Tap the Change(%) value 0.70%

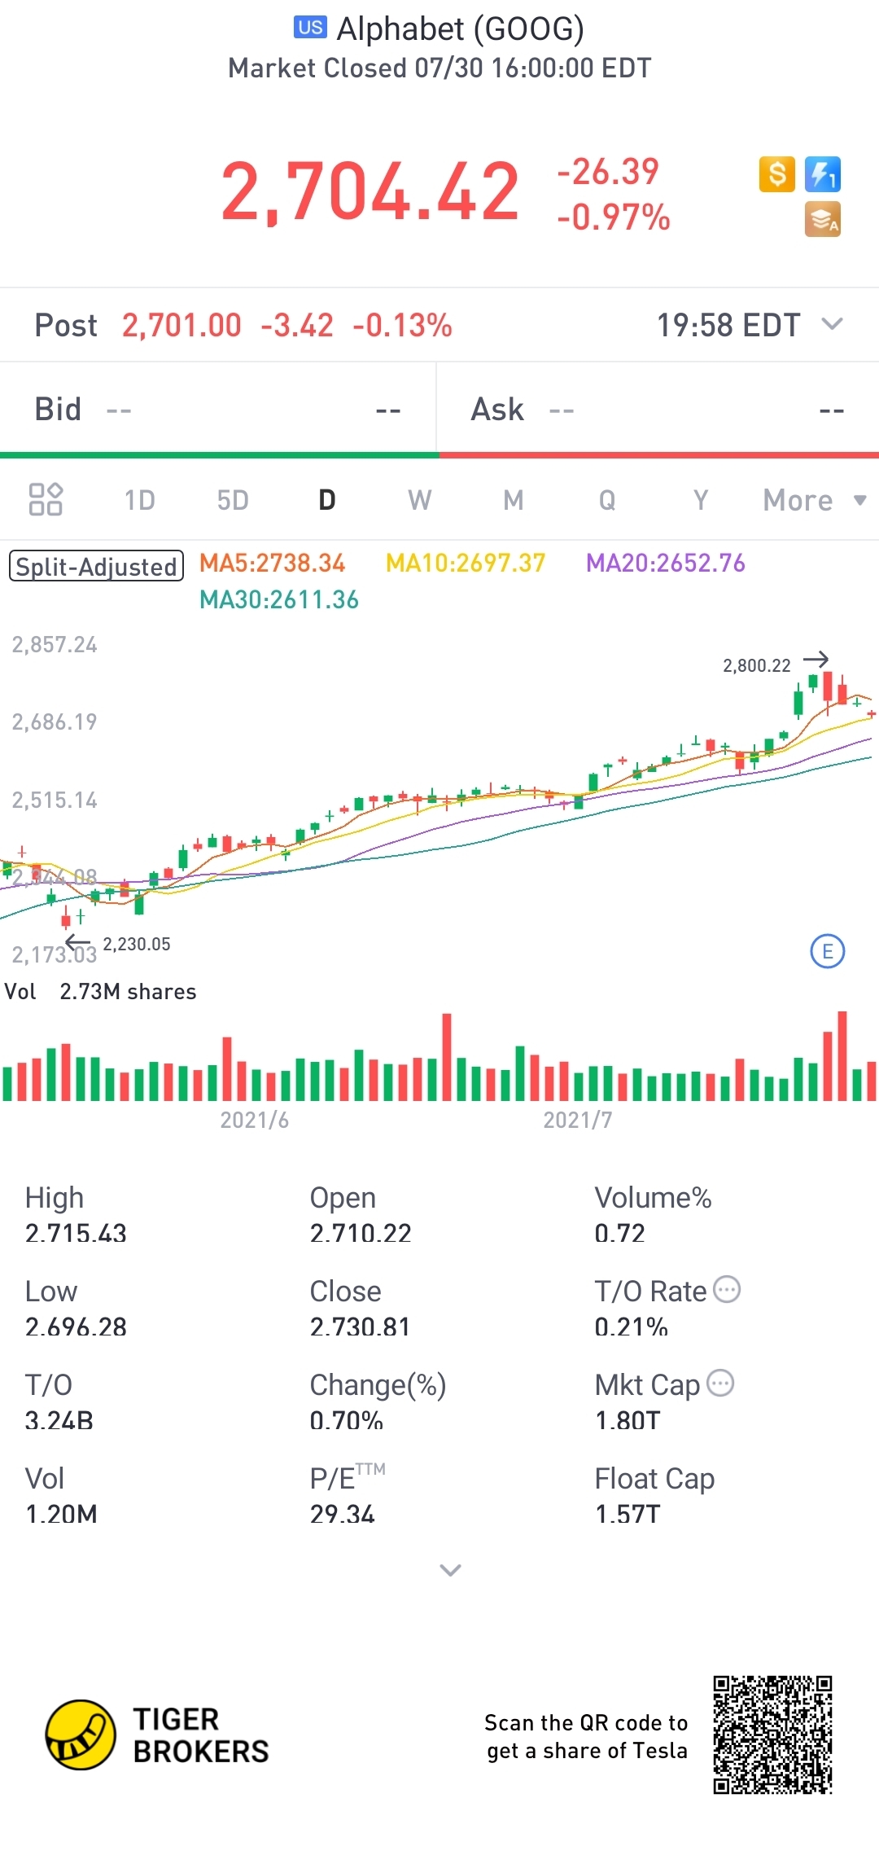[x=347, y=1420]
